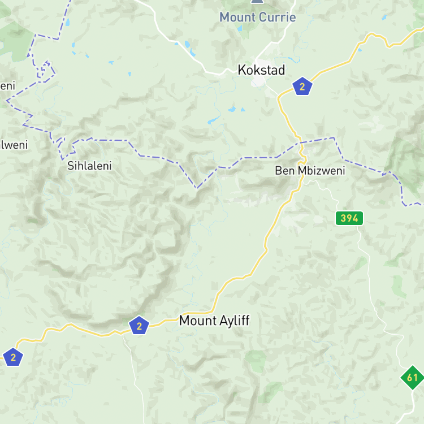Select the Mount Currie label
This screenshot has height=424, width=424.
(x=257, y=18)
